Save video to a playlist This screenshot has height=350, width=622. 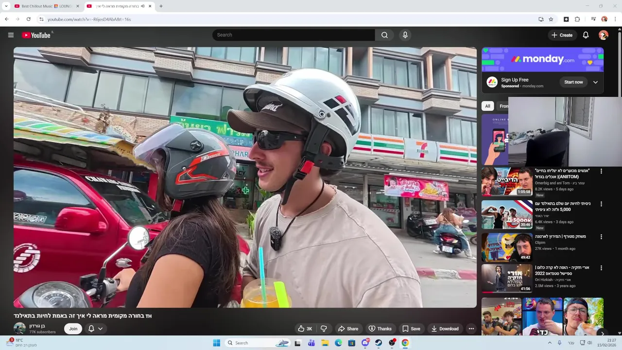(x=411, y=329)
